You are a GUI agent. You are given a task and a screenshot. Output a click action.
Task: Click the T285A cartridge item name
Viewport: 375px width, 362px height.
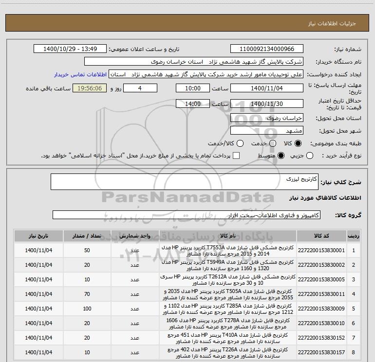228,309
